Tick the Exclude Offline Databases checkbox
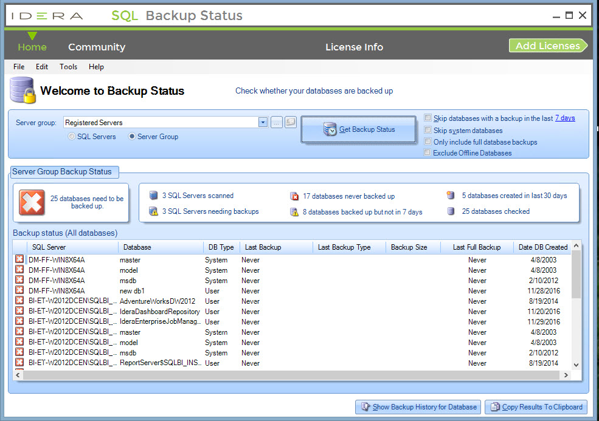 [428, 152]
